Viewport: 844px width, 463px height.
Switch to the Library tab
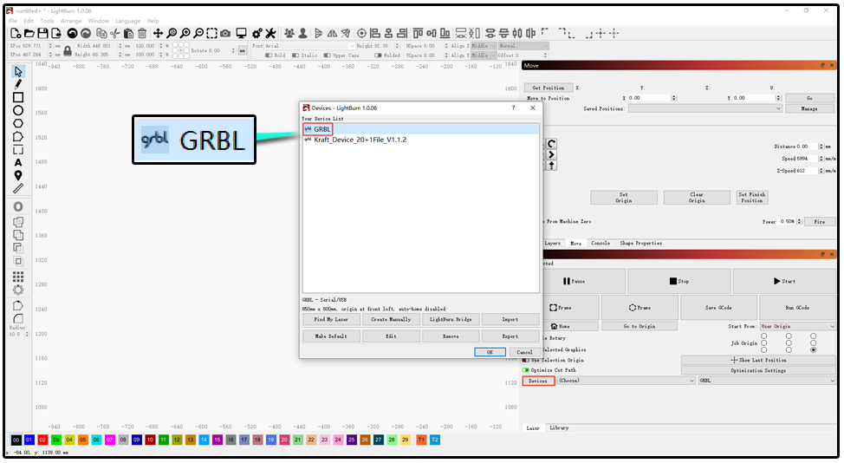tap(559, 428)
